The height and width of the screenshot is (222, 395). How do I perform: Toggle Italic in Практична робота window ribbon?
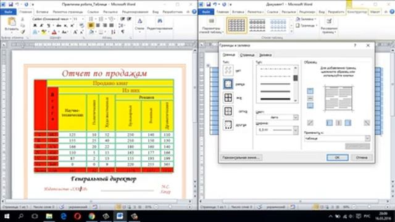[41, 25]
